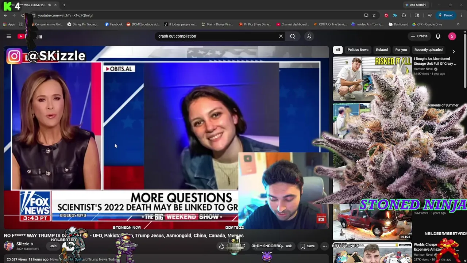Click the install app icon in address bar
This screenshot has width=467, height=263.
pyautogui.click(x=366, y=15)
